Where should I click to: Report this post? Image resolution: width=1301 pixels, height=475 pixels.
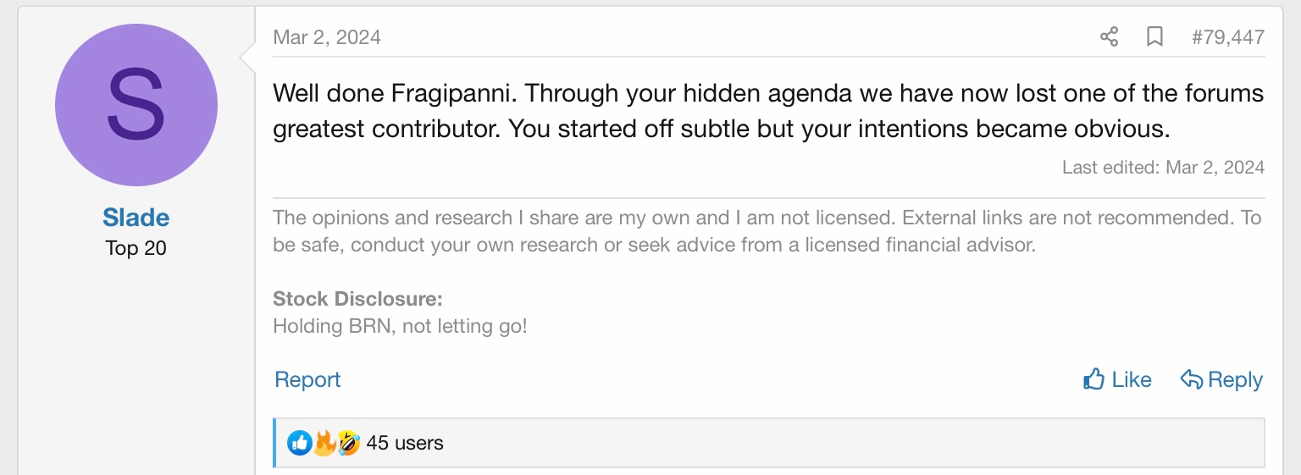[x=307, y=380]
